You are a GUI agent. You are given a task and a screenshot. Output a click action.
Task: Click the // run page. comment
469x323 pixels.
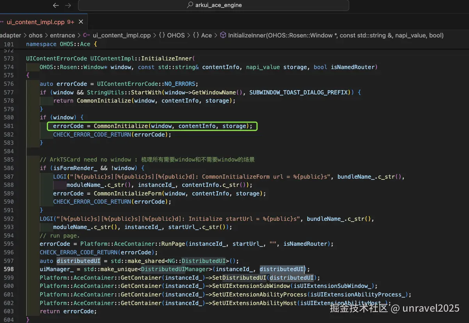tap(60, 236)
